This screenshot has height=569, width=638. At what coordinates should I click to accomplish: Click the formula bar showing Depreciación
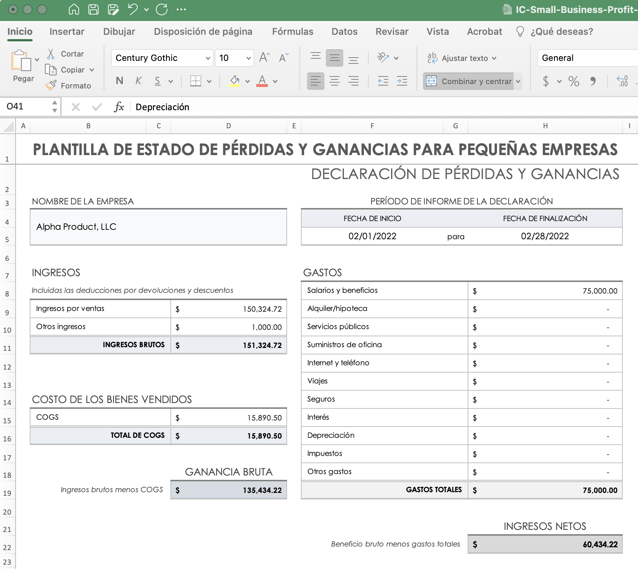click(384, 107)
